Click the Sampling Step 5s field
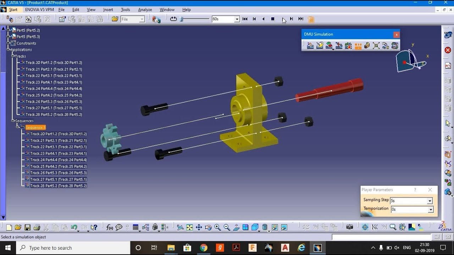 point(408,201)
